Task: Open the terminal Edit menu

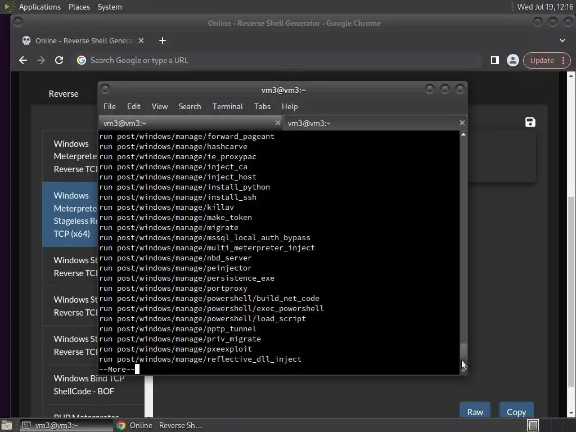Action: (134, 106)
